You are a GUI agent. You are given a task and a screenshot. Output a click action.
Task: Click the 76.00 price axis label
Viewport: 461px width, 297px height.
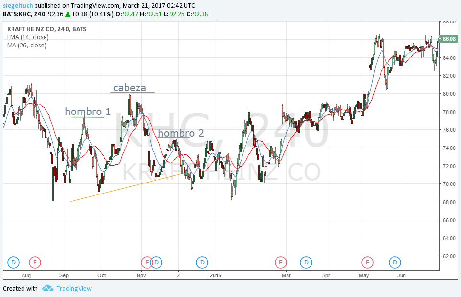click(449, 130)
